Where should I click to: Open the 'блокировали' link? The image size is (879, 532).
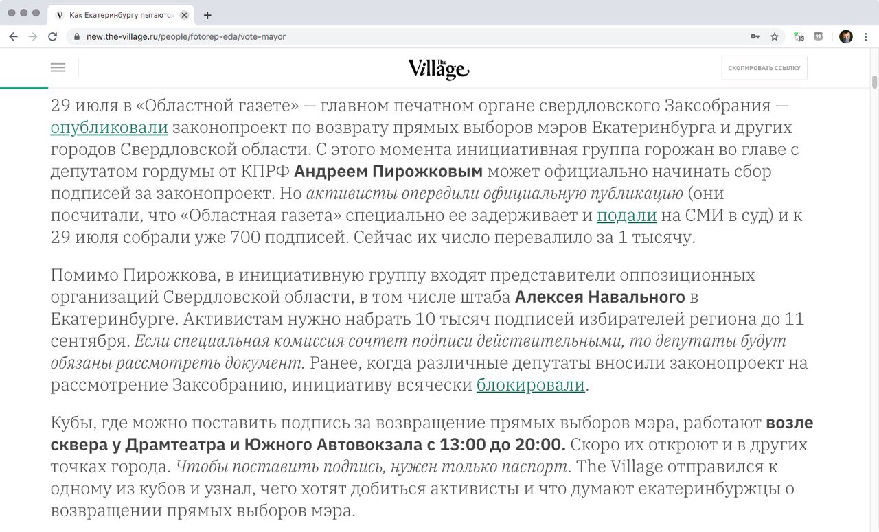[531, 385]
